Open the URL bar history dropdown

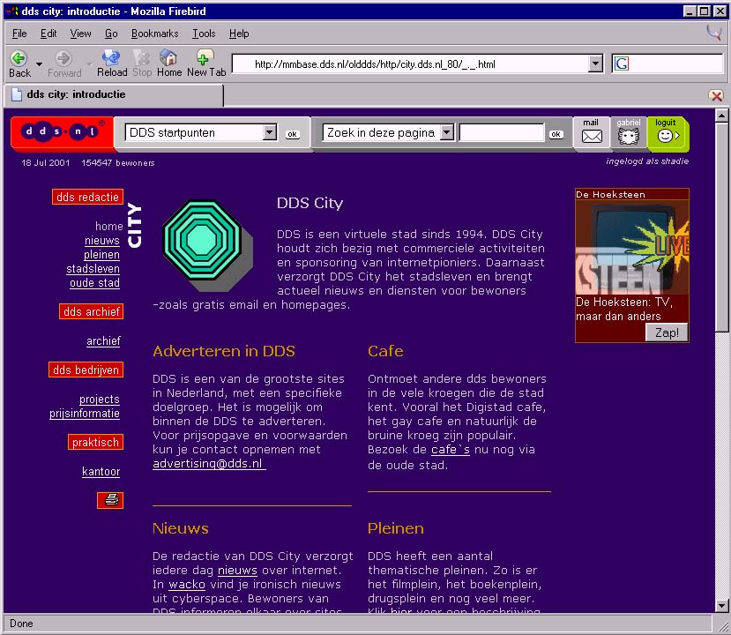point(595,63)
